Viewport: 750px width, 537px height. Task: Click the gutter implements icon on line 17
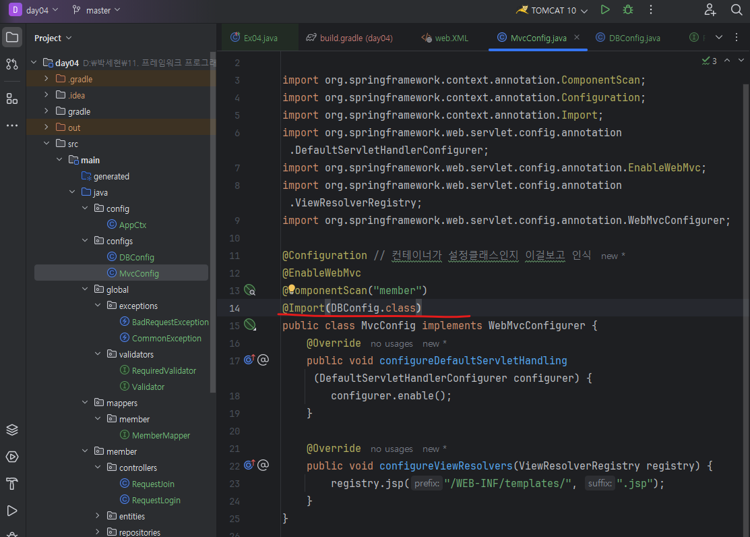tap(249, 360)
